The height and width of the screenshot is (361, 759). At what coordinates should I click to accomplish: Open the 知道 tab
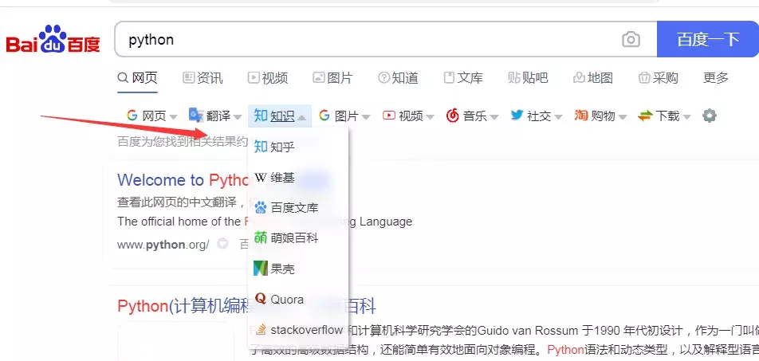[x=398, y=77]
